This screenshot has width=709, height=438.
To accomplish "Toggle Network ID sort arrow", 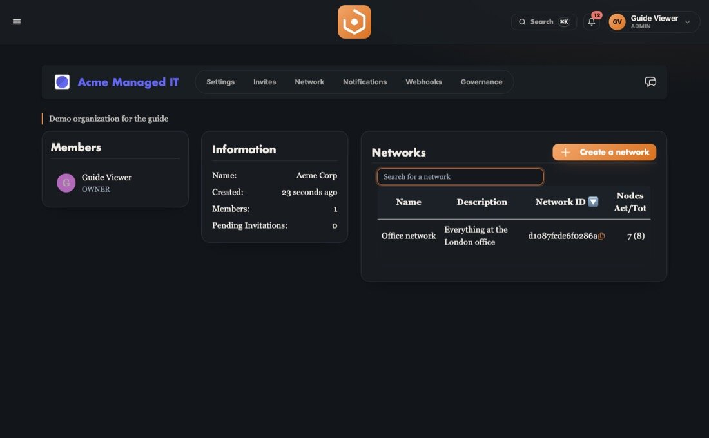I will (593, 202).
